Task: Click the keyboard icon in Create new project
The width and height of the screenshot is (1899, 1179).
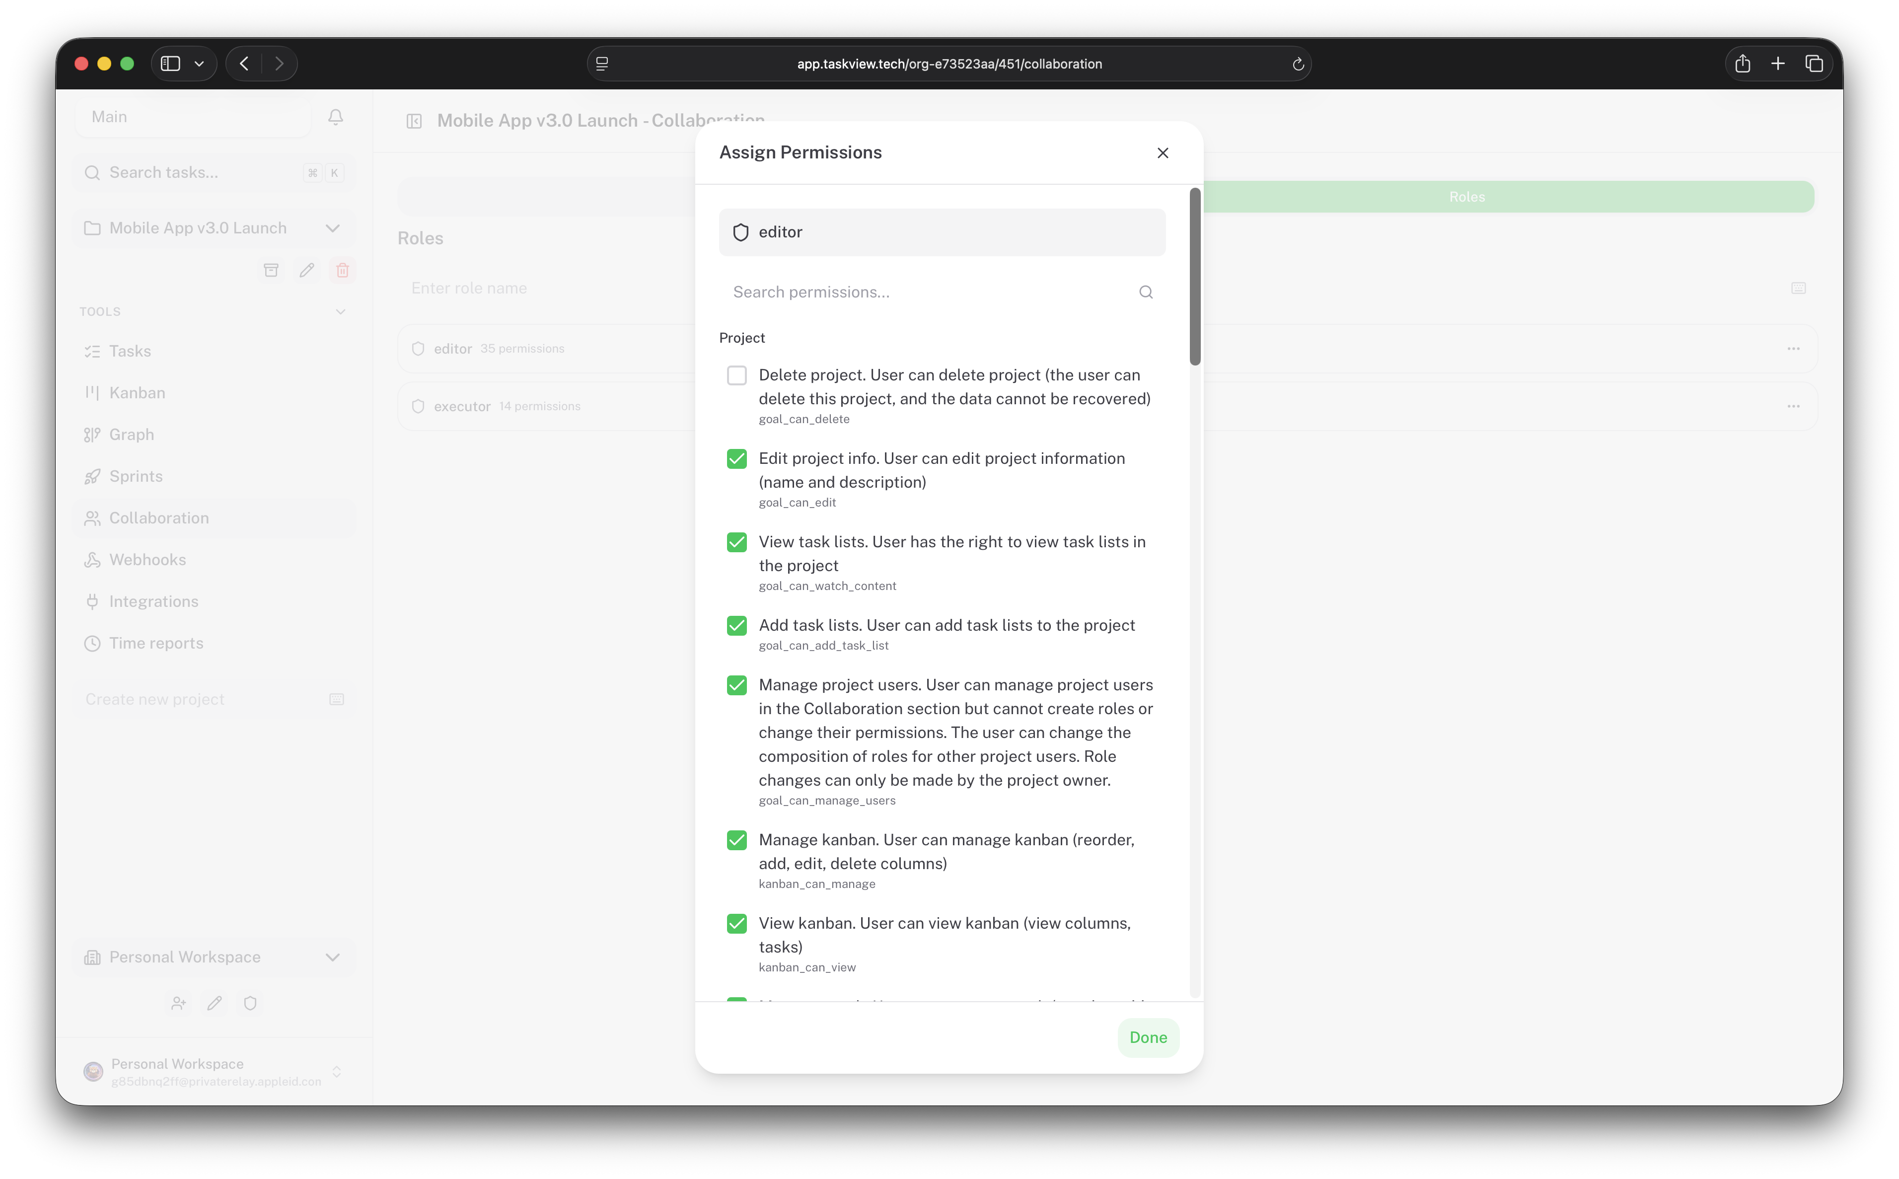Action: (336, 699)
